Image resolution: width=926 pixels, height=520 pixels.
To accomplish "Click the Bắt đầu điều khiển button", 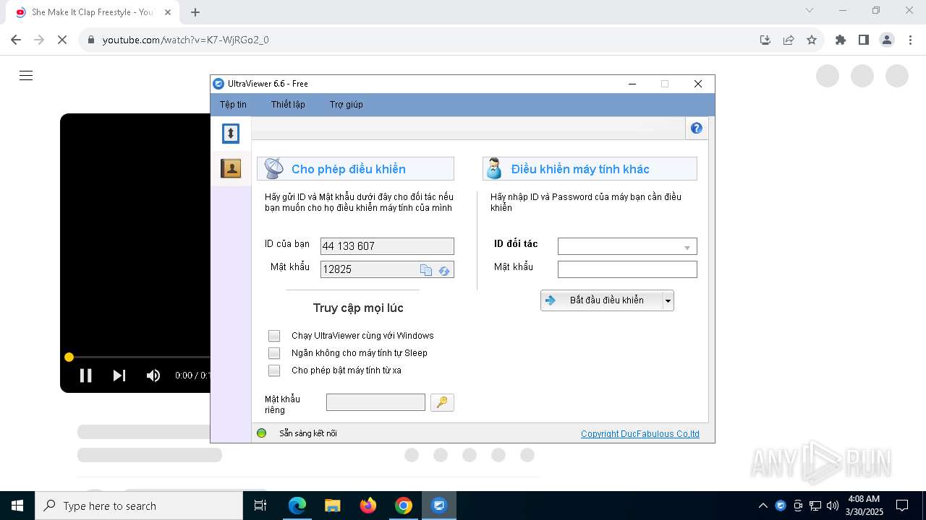I will (602, 300).
